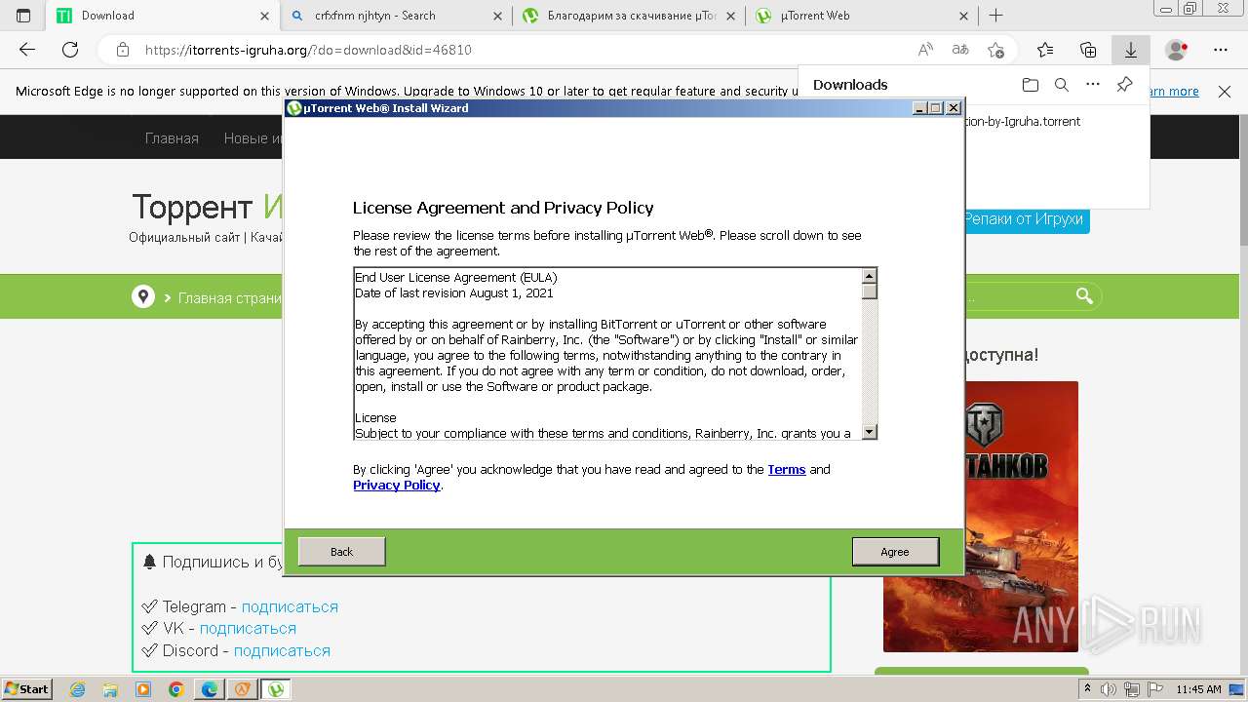Image resolution: width=1248 pixels, height=702 pixels.
Task: Click Agree in the install wizard
Action: point(895,552)
